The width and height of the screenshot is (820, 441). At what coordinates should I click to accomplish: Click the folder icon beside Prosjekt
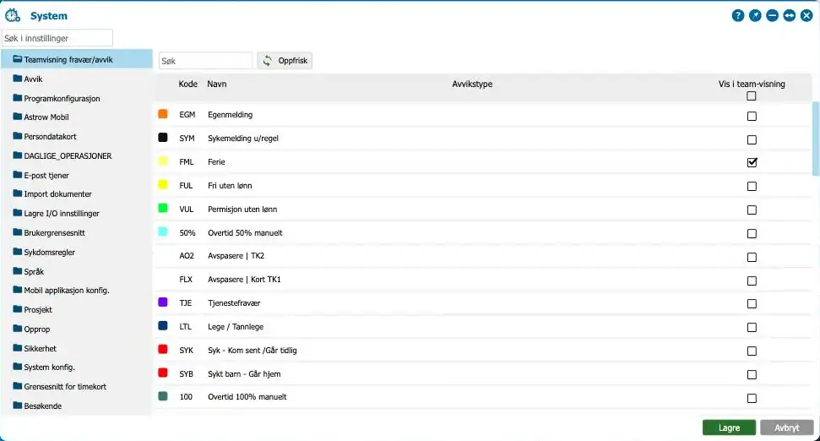click(x=18, y=309)
